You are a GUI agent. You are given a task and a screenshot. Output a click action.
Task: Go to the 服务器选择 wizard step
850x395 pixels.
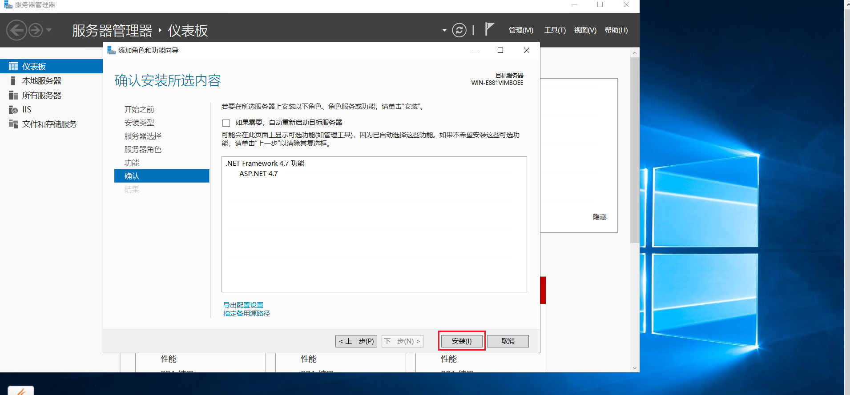point(143,136)
